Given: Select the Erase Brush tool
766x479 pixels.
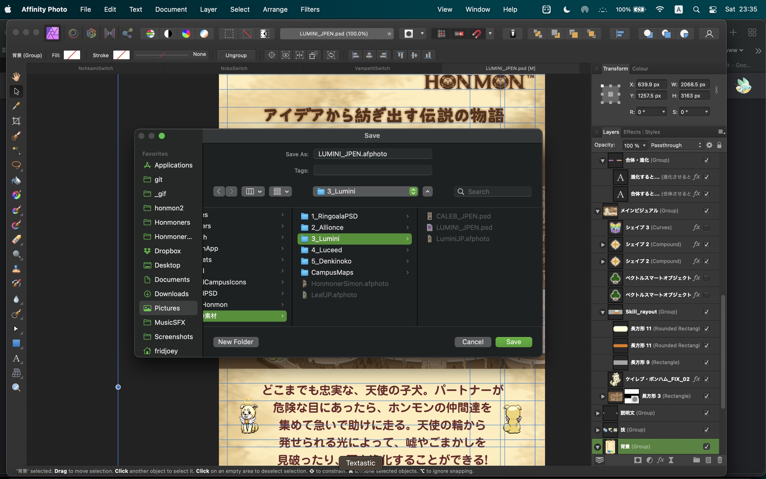Looking at the screenshot, I should [16, 240].
